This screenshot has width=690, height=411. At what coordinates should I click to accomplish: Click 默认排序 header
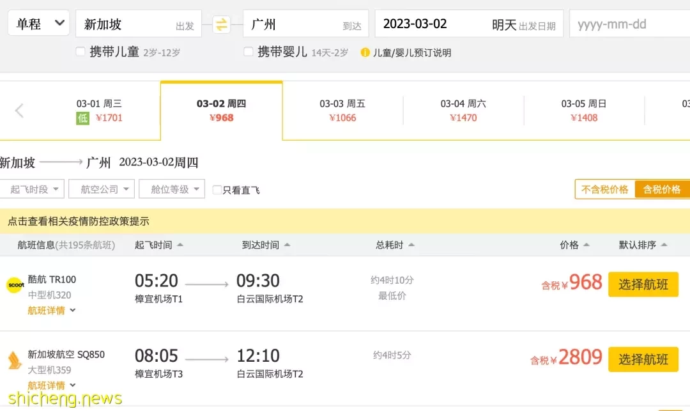coord(637,245)
